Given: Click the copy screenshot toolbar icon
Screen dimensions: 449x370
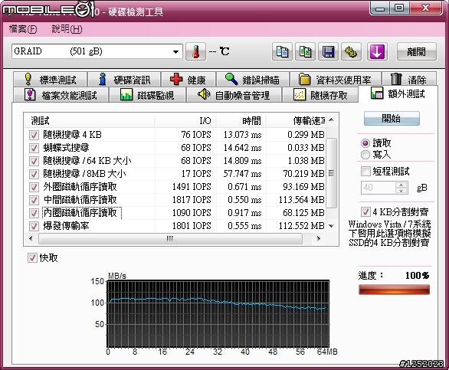Looking at the screenshot, I should click(305, 52).
